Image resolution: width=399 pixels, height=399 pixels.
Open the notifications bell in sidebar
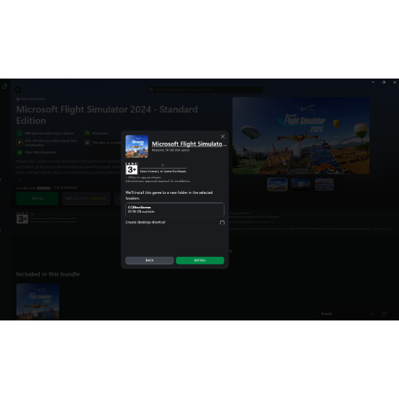click(4, 85)
